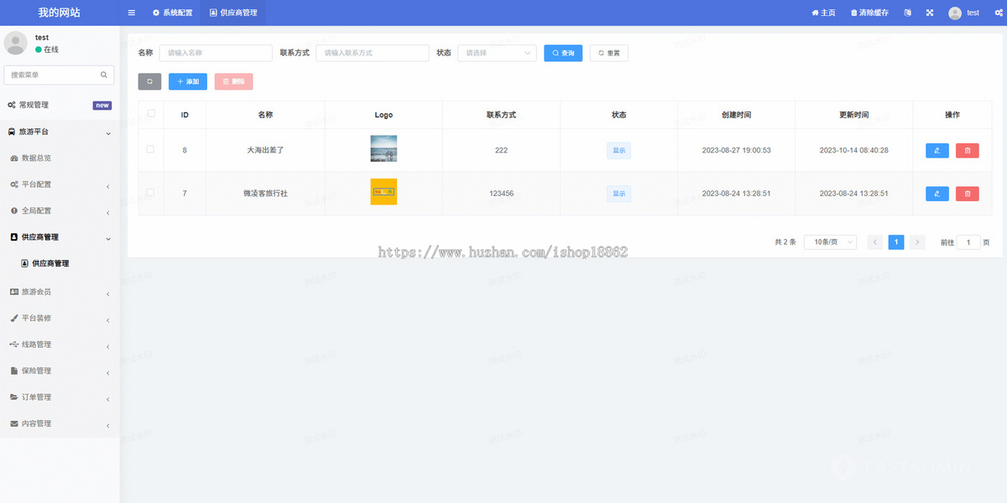This screenshot has height=503, width=1007.
Task: Collapse the 供应商管理 sidebar group
Action: [x=59, y=237]
